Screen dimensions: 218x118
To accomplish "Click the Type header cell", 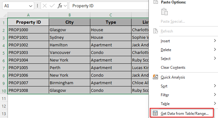I will [x=111, y=22].
